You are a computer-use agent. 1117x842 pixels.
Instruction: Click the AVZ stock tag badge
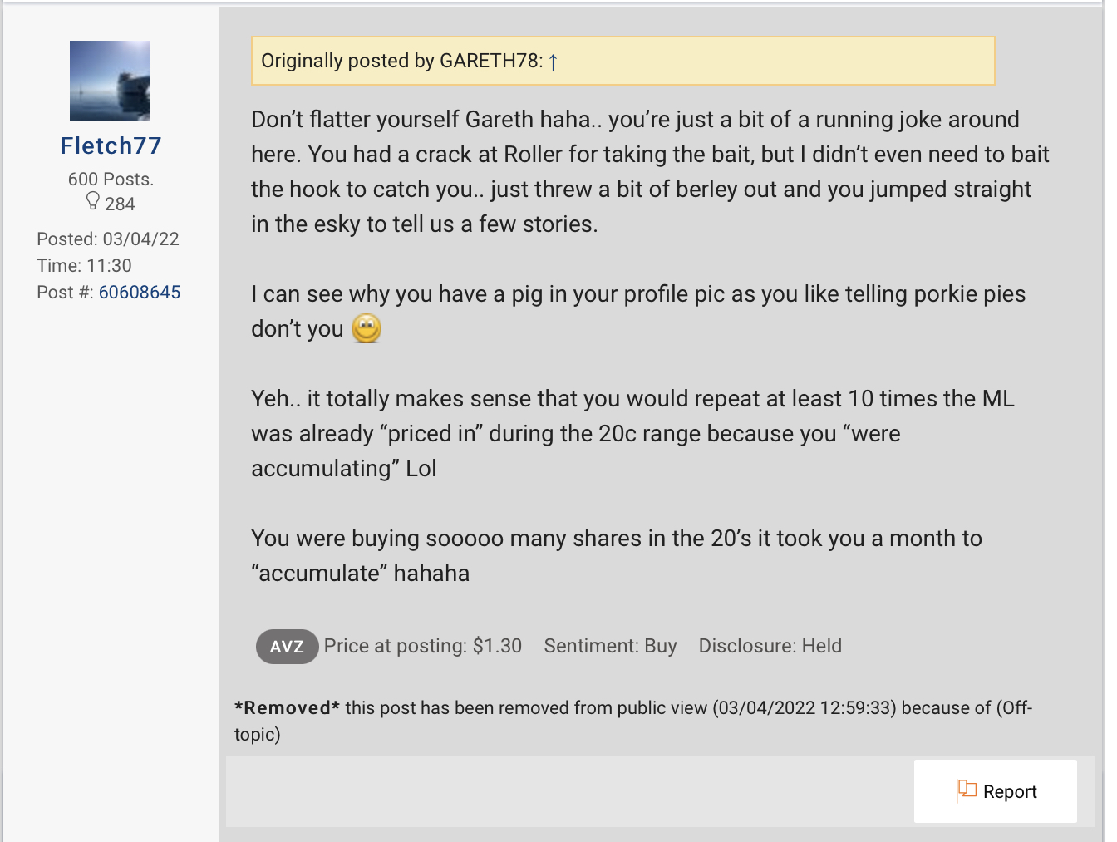point(287,647)
